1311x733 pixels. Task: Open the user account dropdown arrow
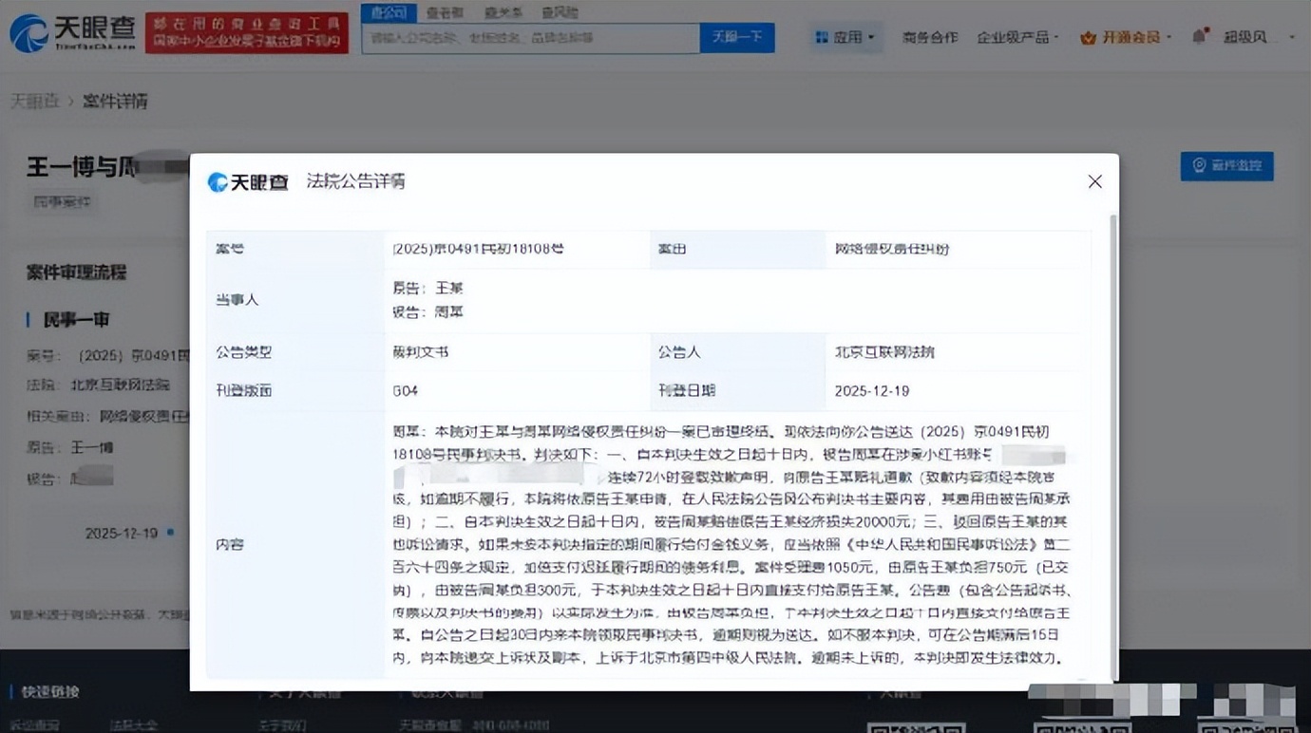[1292, 38]
